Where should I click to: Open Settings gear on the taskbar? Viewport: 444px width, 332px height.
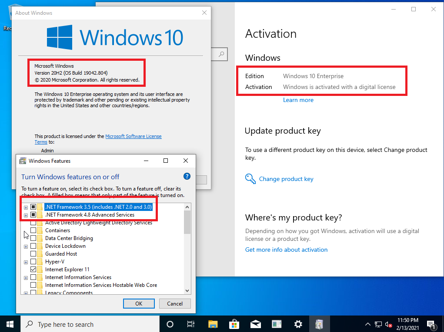(x=298, y=324)
